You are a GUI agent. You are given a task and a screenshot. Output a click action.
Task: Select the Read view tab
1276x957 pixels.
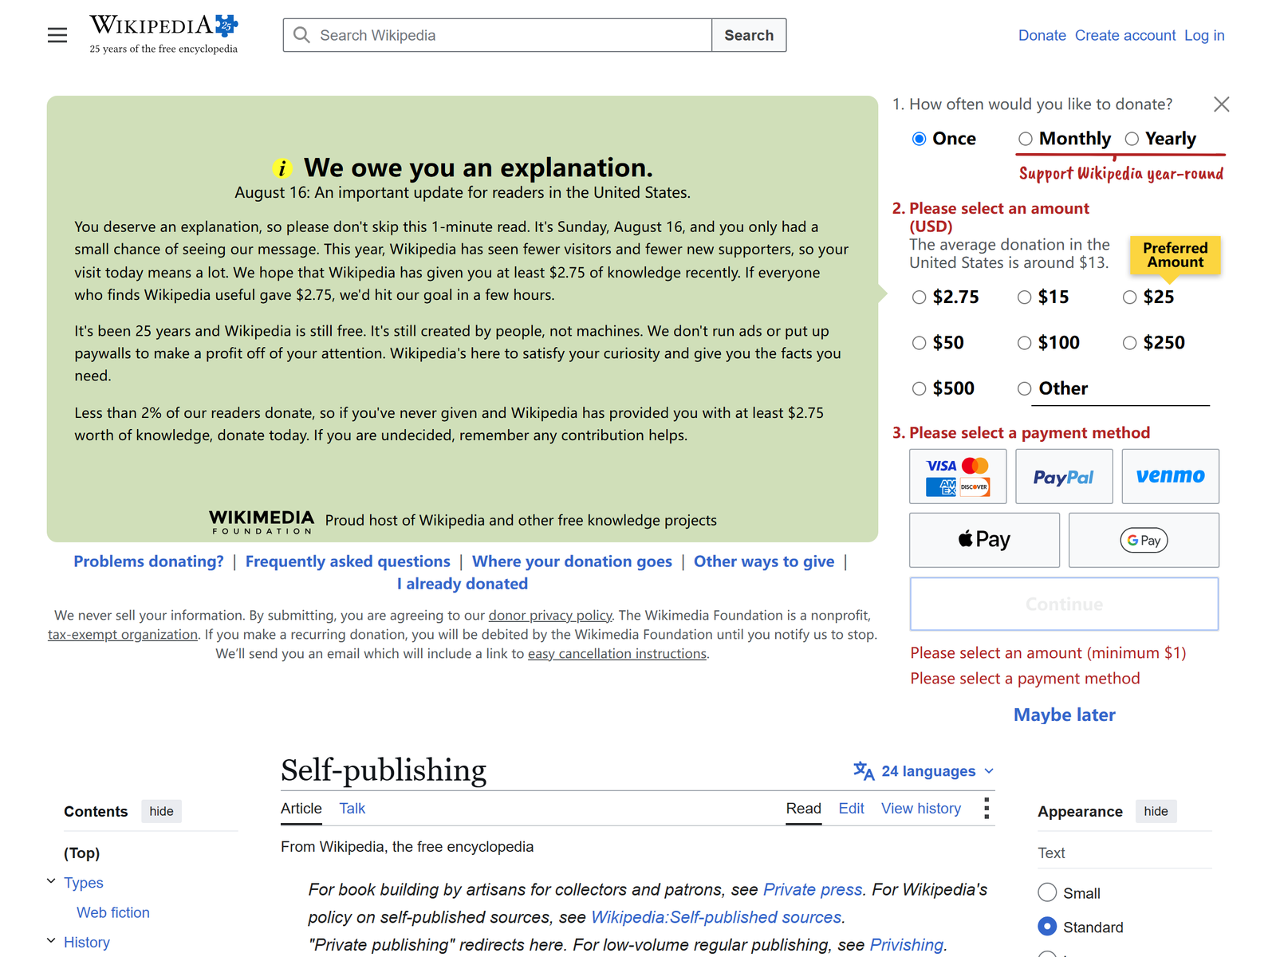pyautogui.click(x=803, y=808)
